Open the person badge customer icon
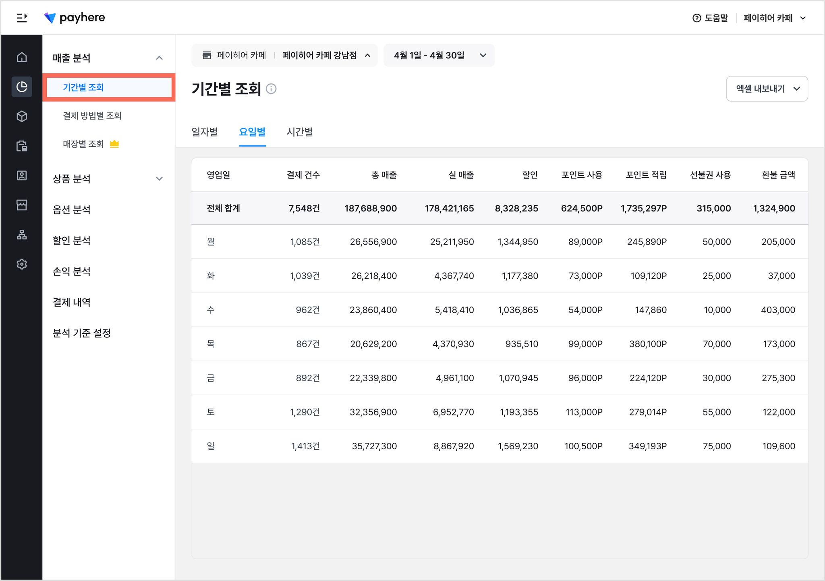825x581 pixels. tap(22, 176)
